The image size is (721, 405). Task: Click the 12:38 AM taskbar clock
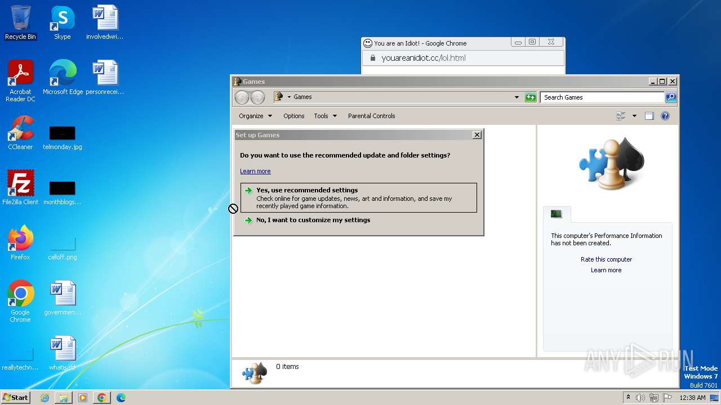coord(692,398)
